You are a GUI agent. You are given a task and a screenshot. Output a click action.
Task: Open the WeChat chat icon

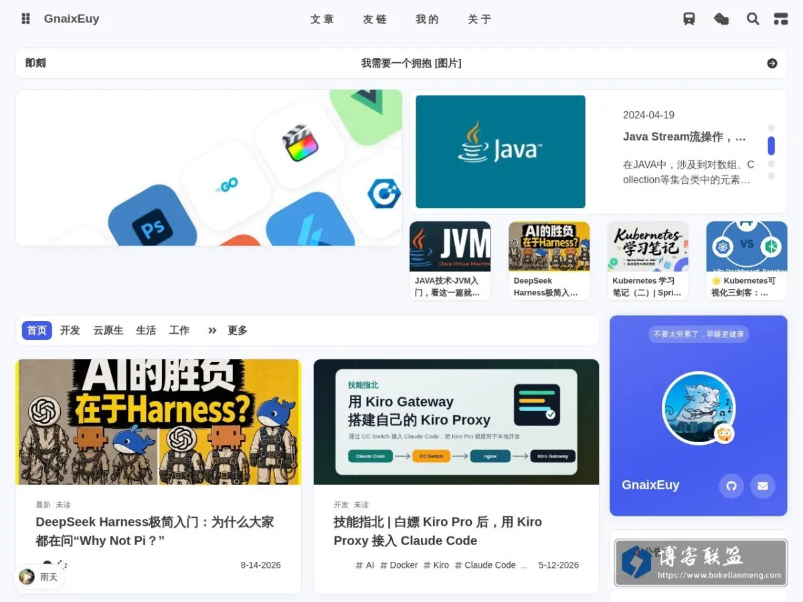[x=721, y=19]
